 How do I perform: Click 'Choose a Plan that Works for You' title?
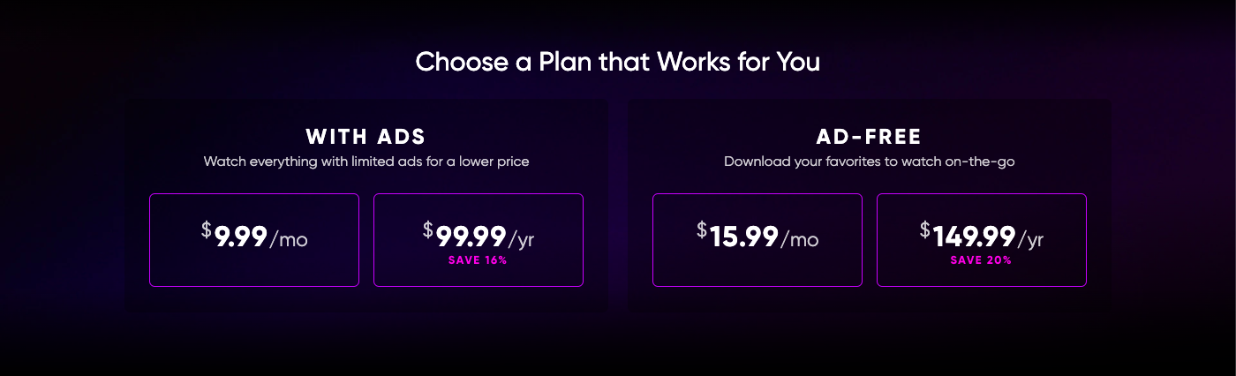tap(618, 63)
